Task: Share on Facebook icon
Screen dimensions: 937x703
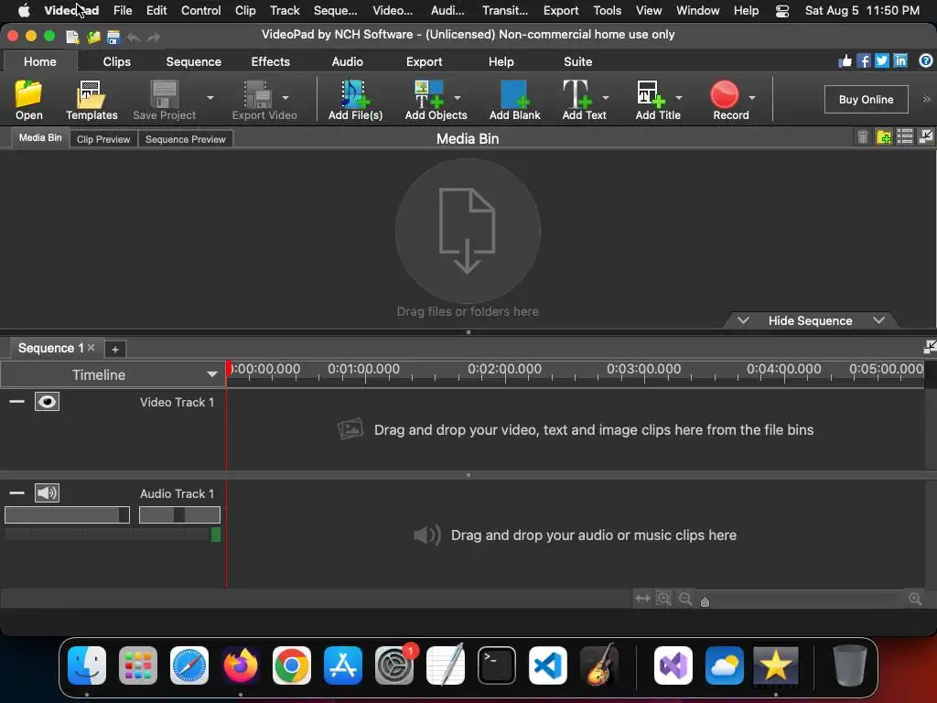Action: 864,60
